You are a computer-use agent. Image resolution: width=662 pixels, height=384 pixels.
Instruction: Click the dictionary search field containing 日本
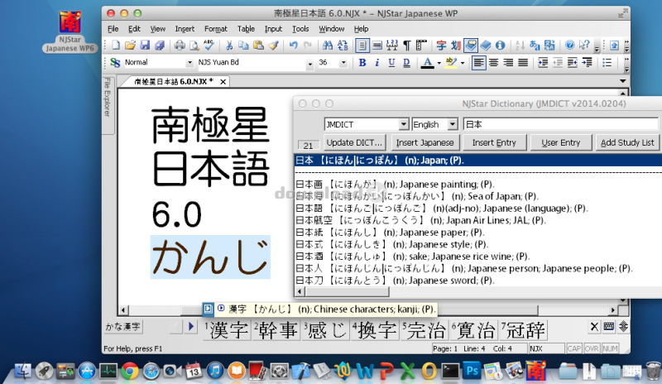click(x=559, y=124)
